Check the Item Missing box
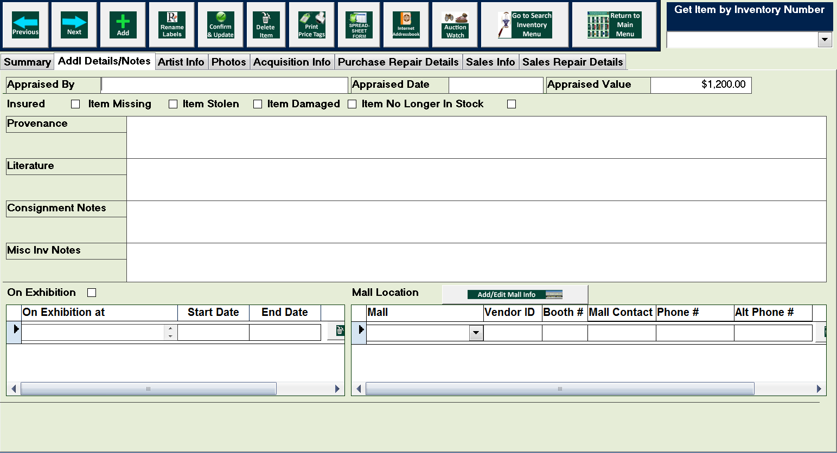 (173, 104)
